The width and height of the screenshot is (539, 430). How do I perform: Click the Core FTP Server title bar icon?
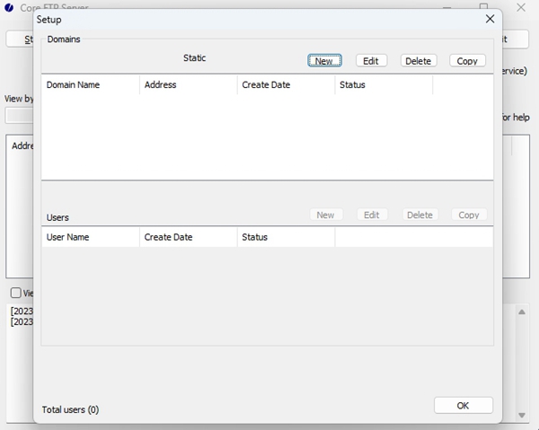(10, 8)
